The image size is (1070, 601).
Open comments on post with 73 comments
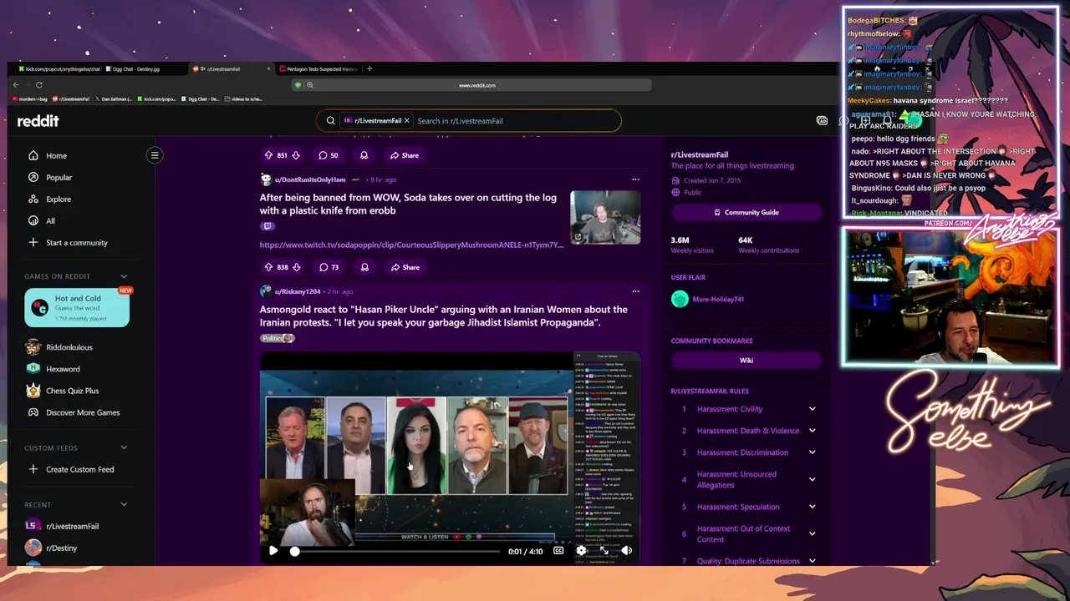[329, 267]
